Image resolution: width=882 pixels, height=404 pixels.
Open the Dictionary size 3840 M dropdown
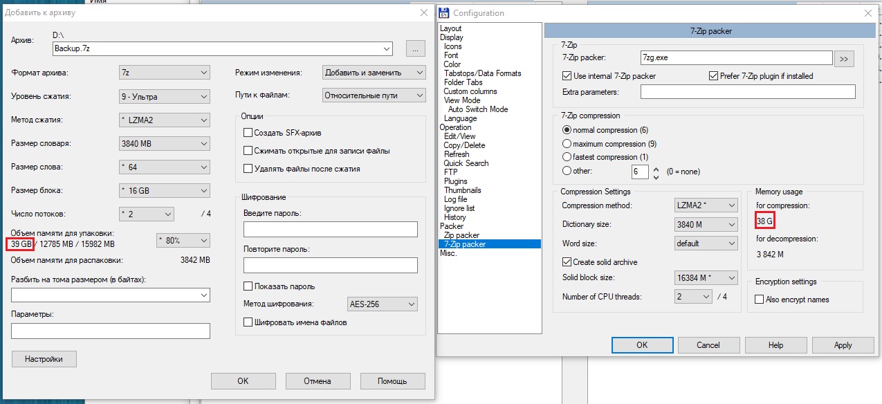coord(706,225)
